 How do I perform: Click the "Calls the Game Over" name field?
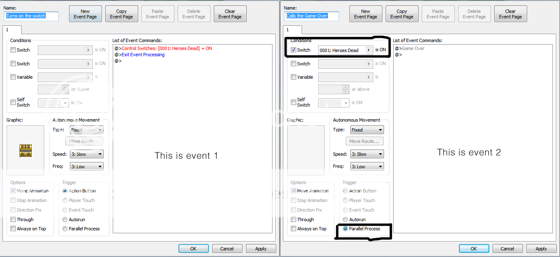[x=312, y=16]
